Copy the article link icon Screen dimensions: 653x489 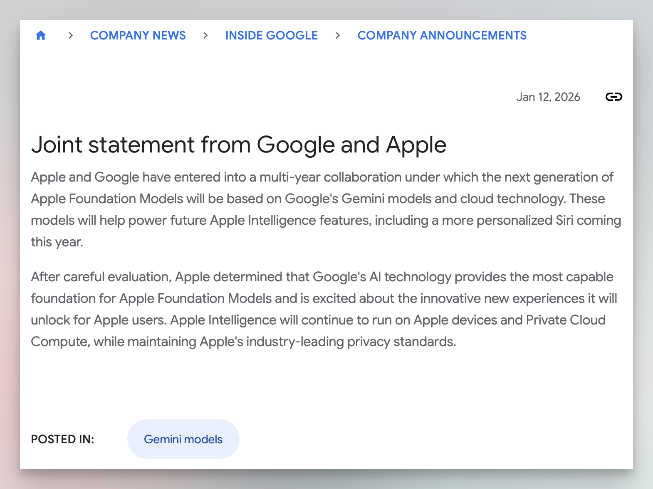[613, 97]
